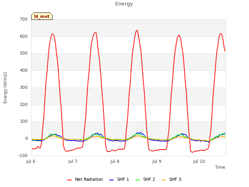Screen dimensions: 249x187
Task: Toggle SHF 2 legend entry
Action: 145,179
